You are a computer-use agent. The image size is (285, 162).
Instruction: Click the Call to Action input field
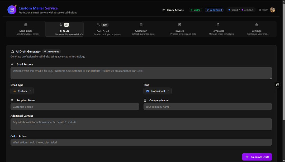point(141,142)
